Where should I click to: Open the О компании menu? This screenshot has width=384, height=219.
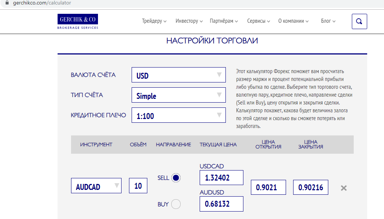click(x=293, y=21)
